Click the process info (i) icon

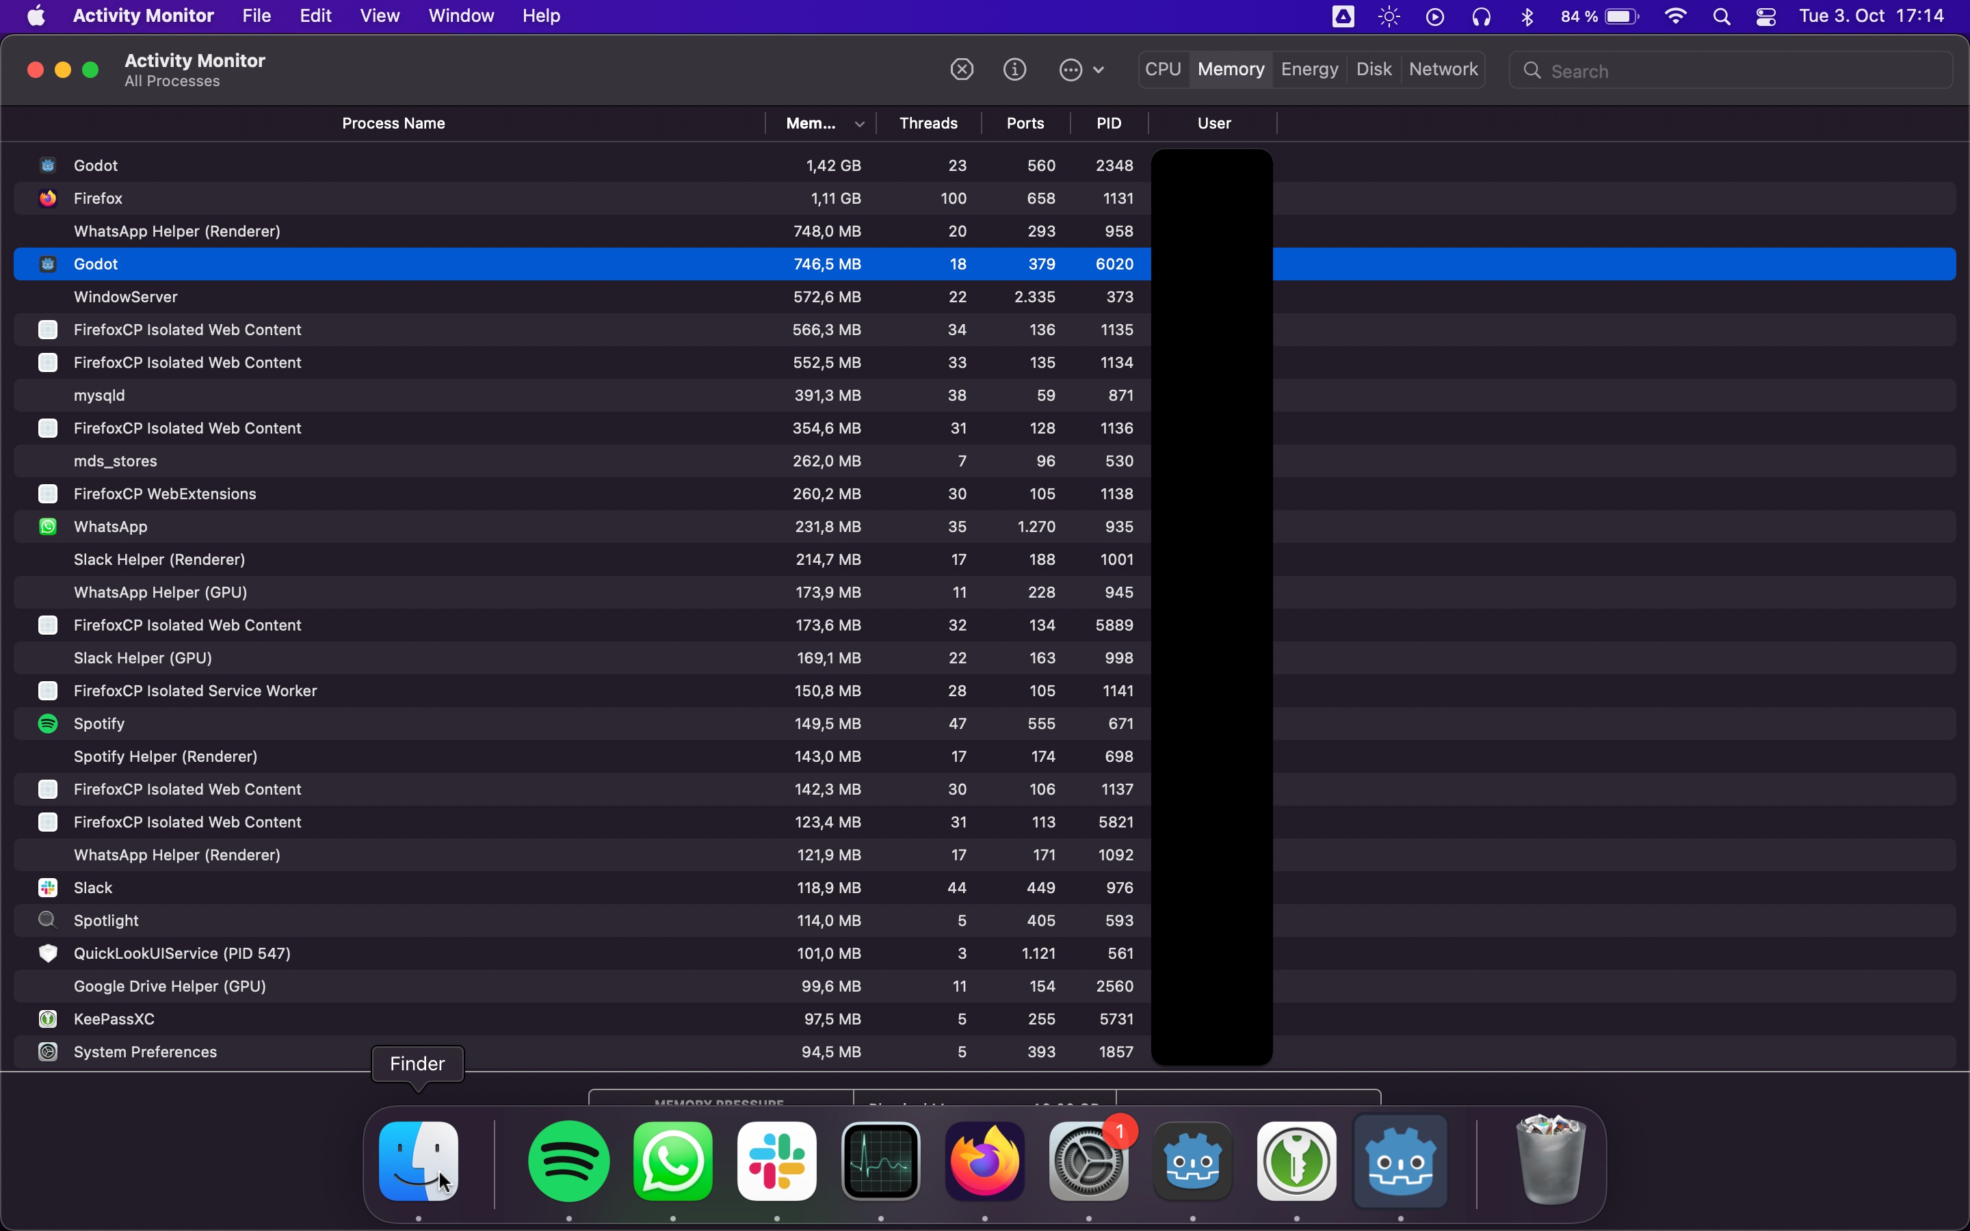coord(1014,70)
